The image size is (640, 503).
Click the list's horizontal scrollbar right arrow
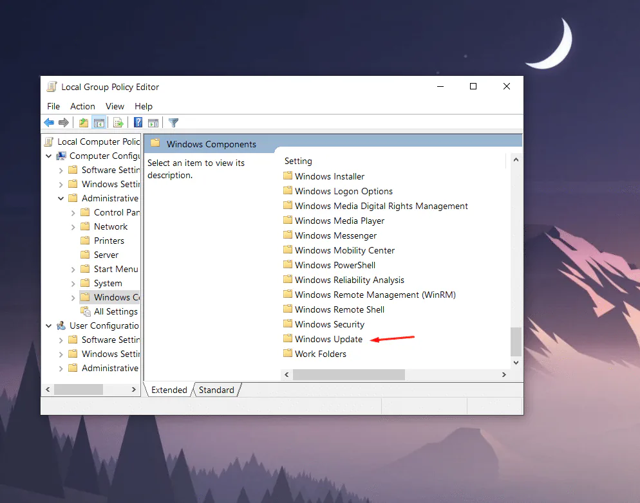(504, 374)
